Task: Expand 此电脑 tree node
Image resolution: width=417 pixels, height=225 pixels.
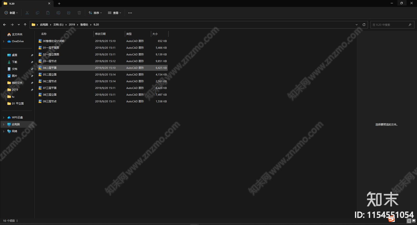Action: coord(4,124)
